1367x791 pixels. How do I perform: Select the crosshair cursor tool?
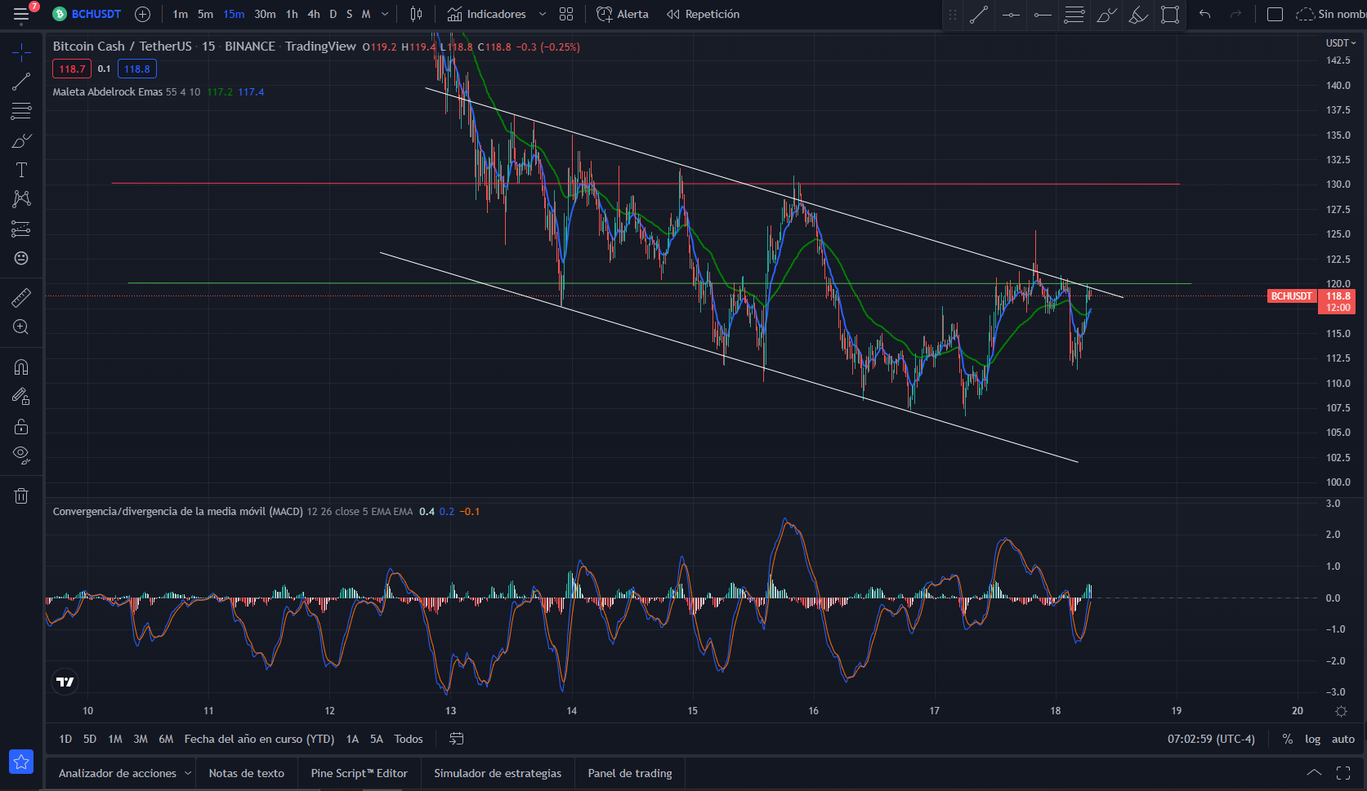(21, 53)
